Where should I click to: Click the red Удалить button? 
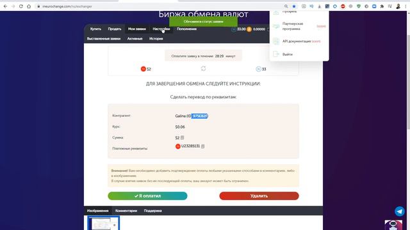[x=259, y=196]
